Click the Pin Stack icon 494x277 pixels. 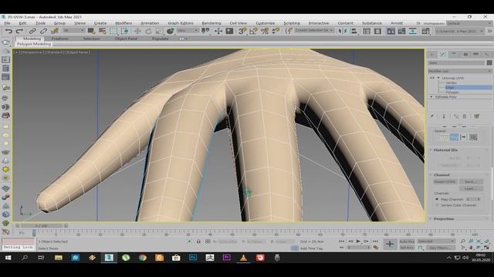[x=432, y=116]
